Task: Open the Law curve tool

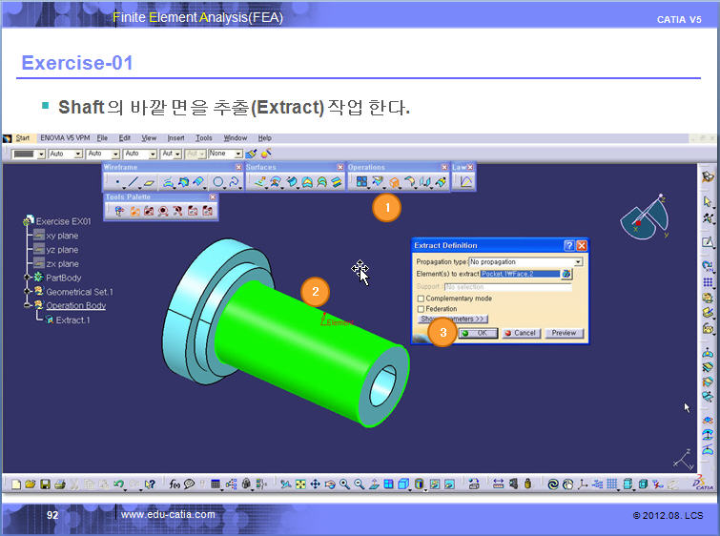Action: tap(465, 182)
